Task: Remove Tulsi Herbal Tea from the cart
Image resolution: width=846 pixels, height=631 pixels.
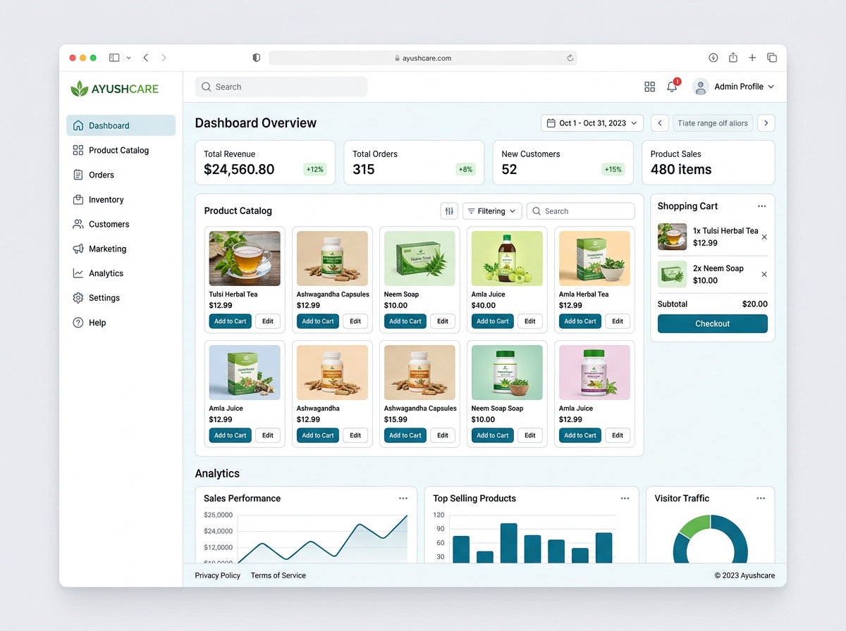Action: click(x=764, y=237)
